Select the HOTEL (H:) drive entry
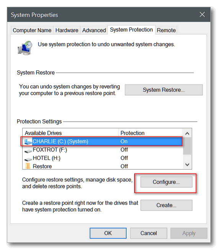The width and height of the screenshot is (218, 250). click(102, 158)
